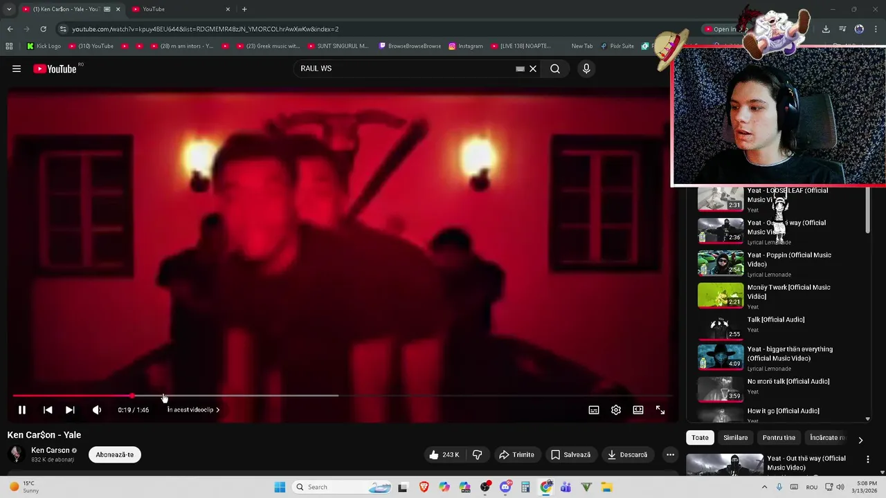886x498 pixels.
Task: Open the browser apps grid icon
Action: (x=9, y=46)
